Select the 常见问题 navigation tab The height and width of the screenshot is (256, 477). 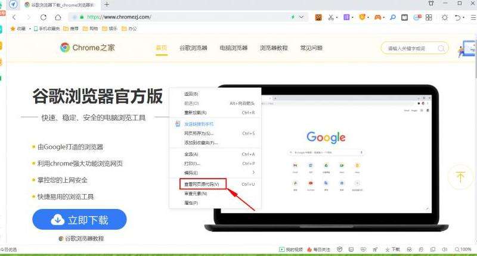[311, 48]
